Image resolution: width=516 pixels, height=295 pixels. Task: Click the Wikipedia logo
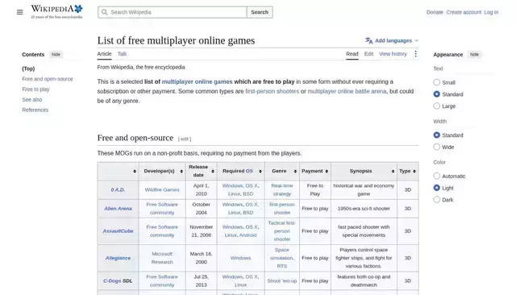coord(56,12)
